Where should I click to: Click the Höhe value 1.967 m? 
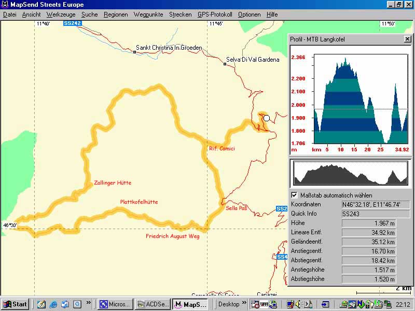369,223
